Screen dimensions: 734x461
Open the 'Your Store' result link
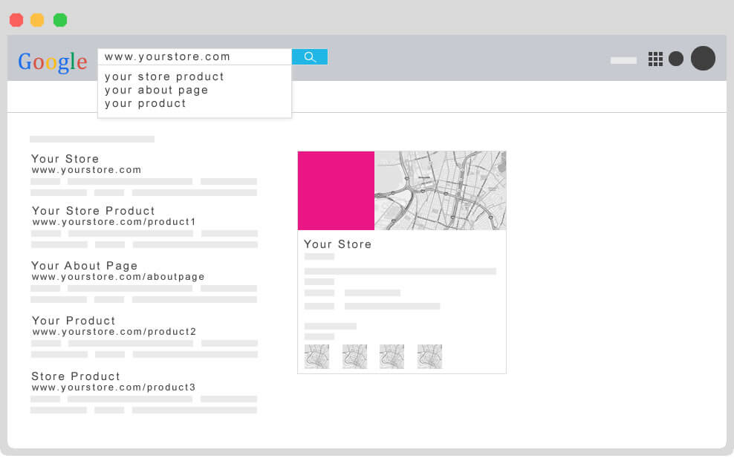click(x=65, y=159)
